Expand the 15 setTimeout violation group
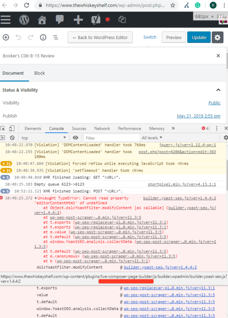This screenshot has height=318, width=228. 6,171
